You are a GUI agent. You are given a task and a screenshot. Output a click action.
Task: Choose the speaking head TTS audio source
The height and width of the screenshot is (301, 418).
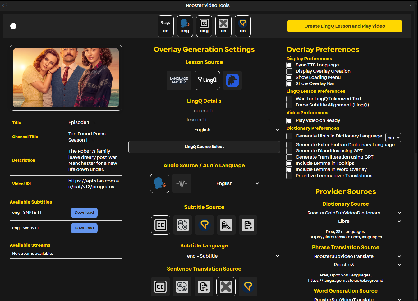tap(160, 183)
